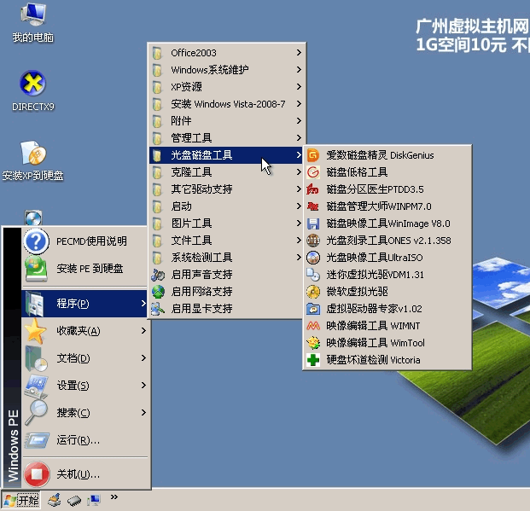Click 启用声音支持 icon
Image resolution: width=530 pixels, height=511 pixels.
[158, 275]
